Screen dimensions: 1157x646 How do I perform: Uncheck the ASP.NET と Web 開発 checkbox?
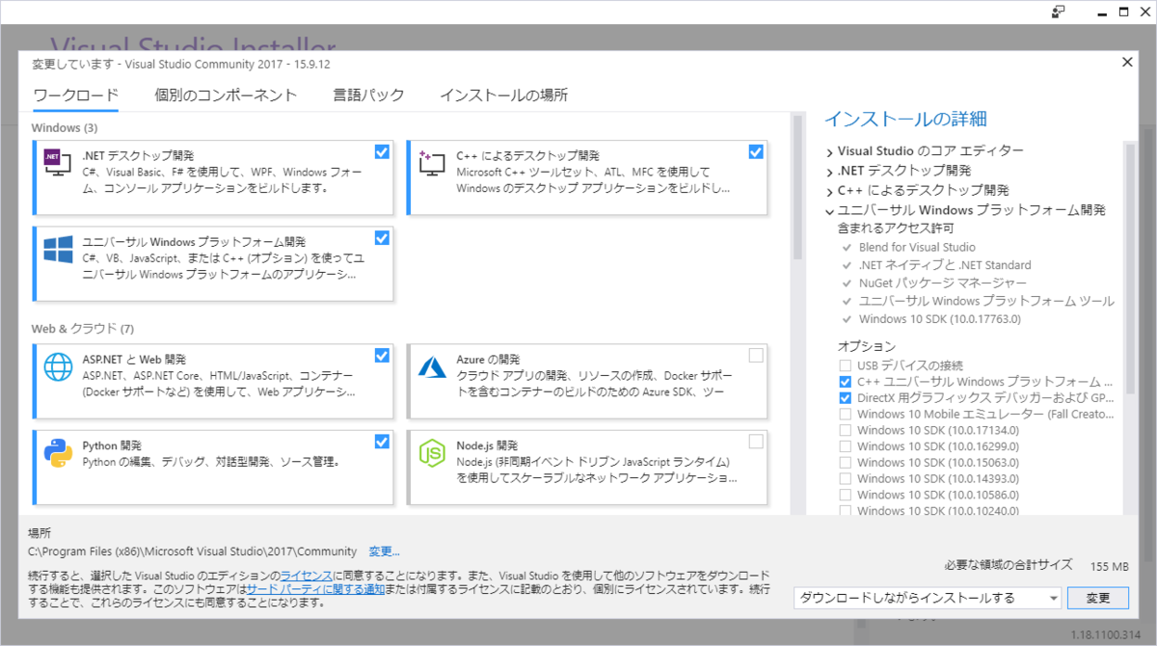pyautogui.click(x=382, y=355)
